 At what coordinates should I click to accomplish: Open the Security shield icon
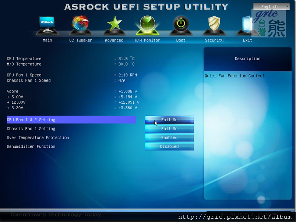click(214, 25)
